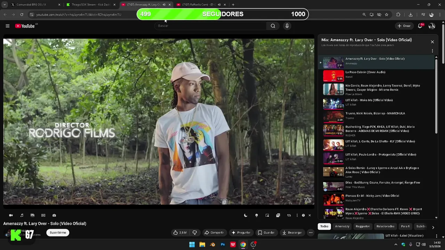Open Chrome media controls icon
The image size is (445, 250).
[x=423, y=15]
